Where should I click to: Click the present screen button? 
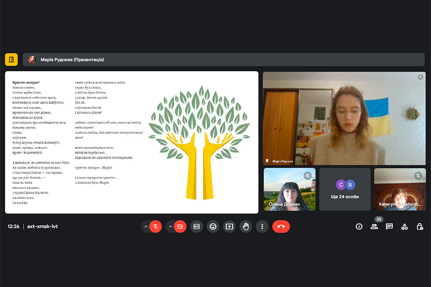pos(229,227)
